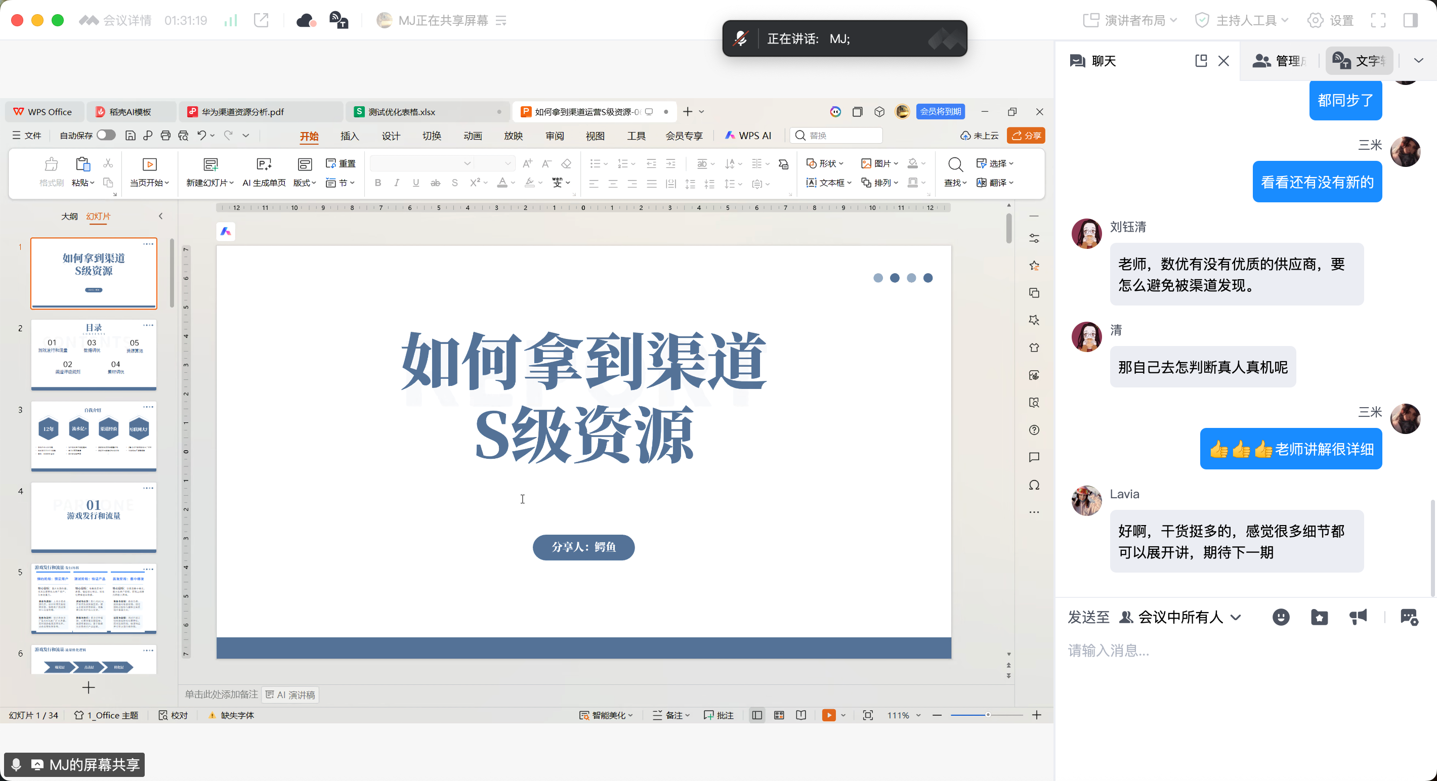Switch to the 动画 ribbon tab
Viewport: 1437px width, 781px height.
[x=473, y=136]
